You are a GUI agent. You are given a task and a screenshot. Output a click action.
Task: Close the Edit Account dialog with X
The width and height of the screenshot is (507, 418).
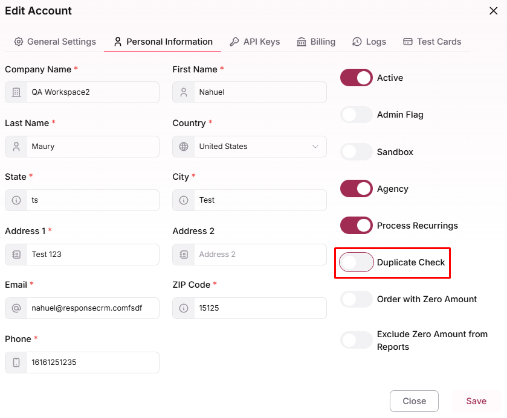494,11
